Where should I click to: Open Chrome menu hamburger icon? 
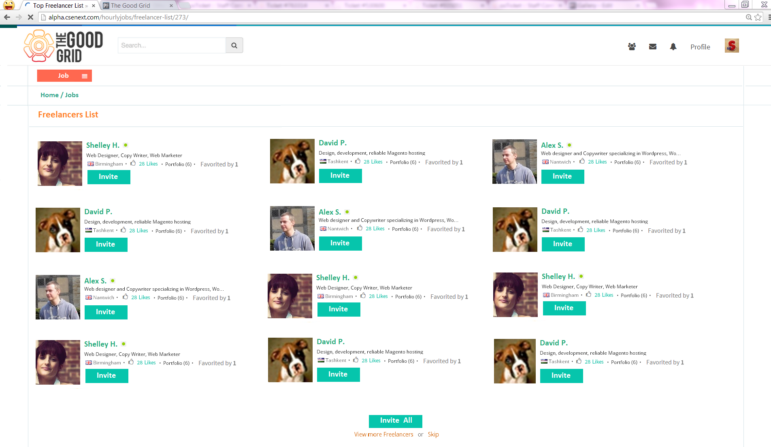pyautogui.click(x=769, y=17)
